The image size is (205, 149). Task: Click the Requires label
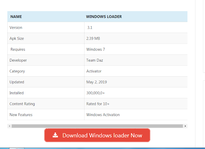coord(18,49)
